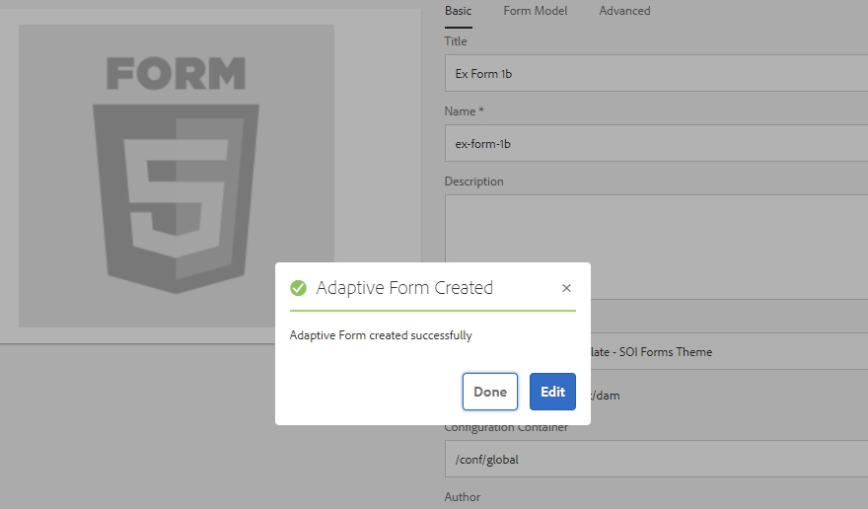Click the 'Adaptive Form created successfully' message

click(x=381, y=335)
